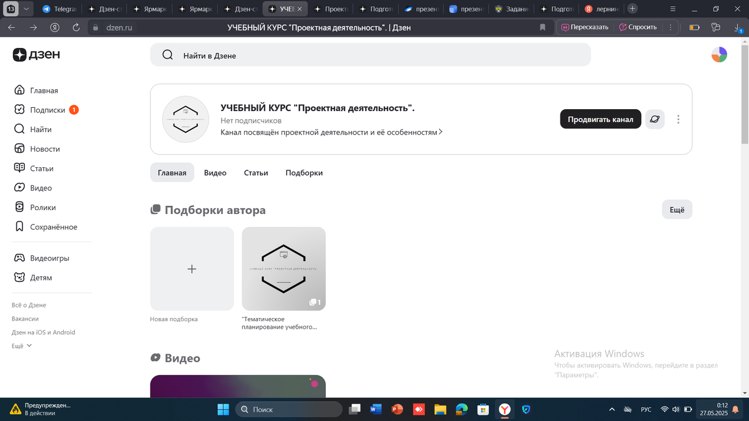This screenshot has height=421, width=749.
Task: Expand Ещё links in sidebar footer
Action: (x=22, y=346)
